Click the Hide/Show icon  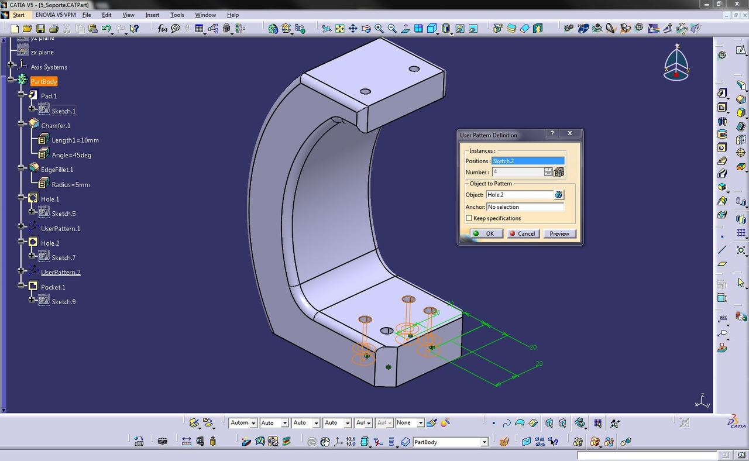click(460, 28)
